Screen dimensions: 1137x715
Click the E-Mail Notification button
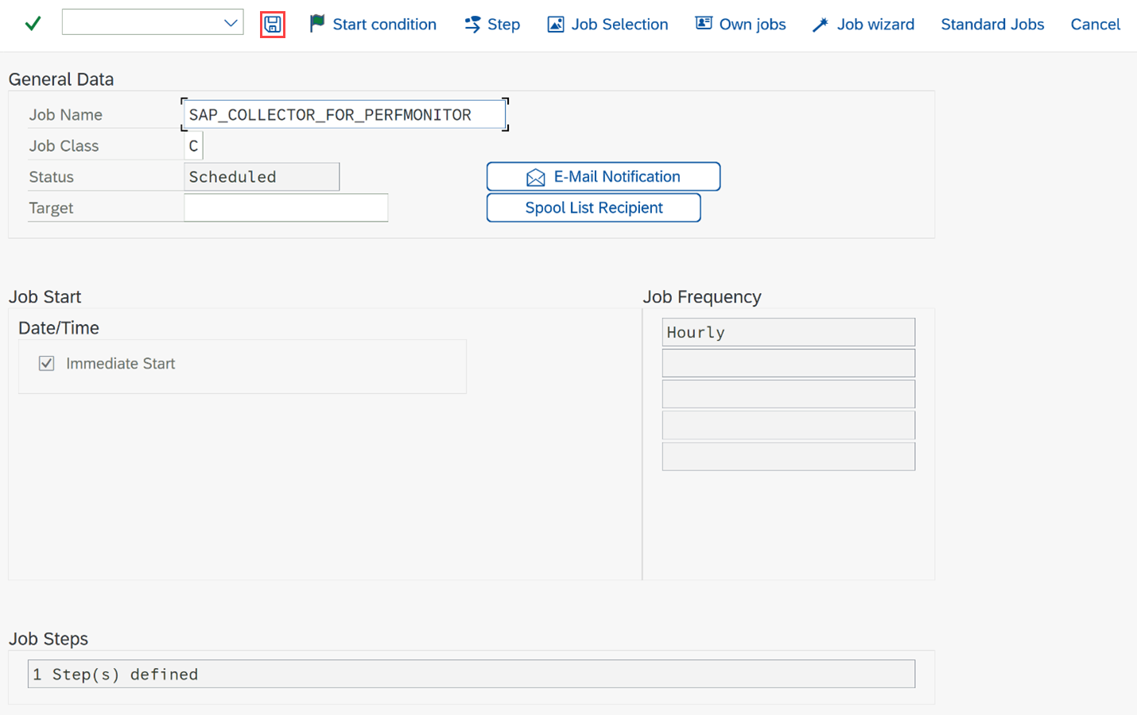(x=603, y=176)
